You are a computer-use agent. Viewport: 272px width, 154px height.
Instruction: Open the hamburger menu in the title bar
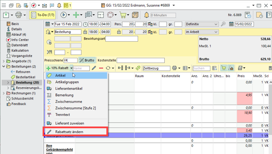click(4, 5)
